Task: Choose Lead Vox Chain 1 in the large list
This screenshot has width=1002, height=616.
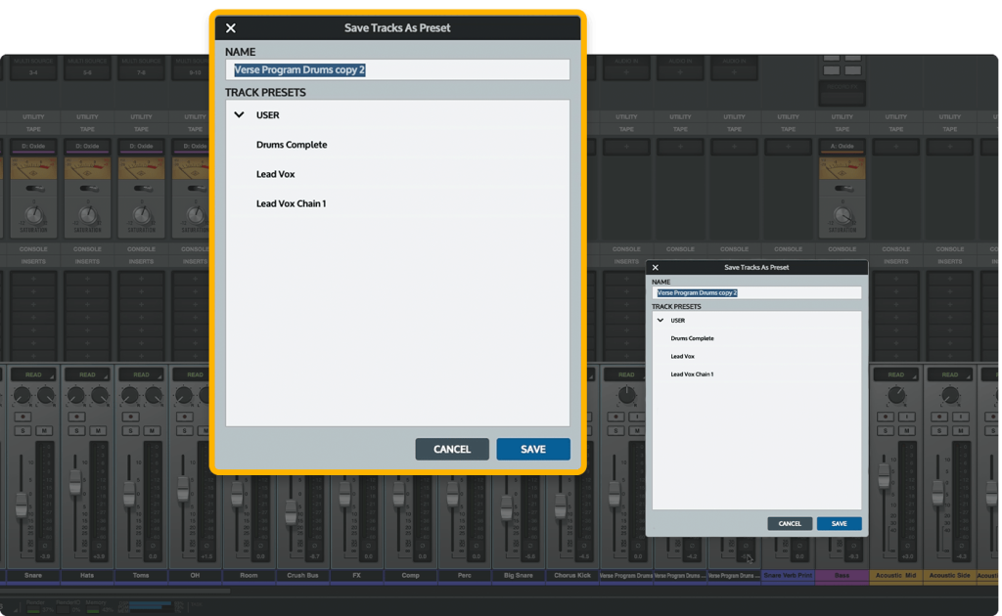Action: pos(291,203)
